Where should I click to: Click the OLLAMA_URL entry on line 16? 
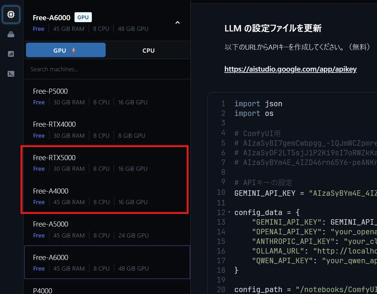[314, 251]
